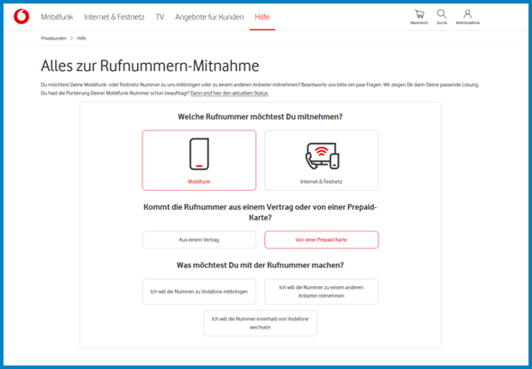Select the Hilfe navigation tab
Screen dimensions: 532x369
coord(261,17)
